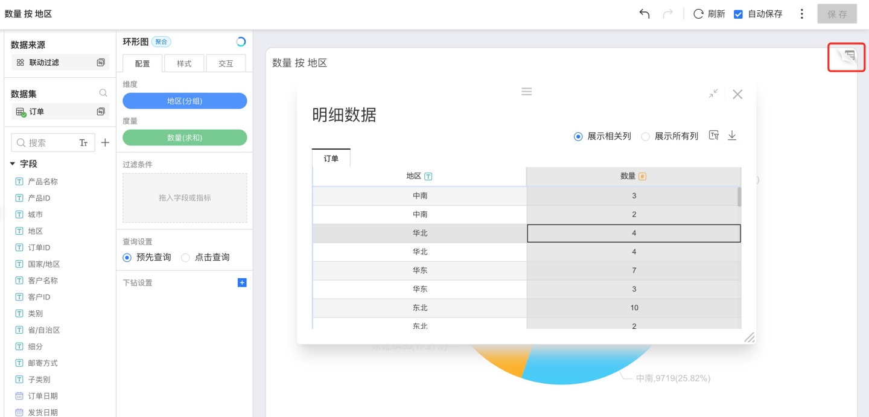
Task: Collapse the 明细数据 dialog with shrink icon
Action: pos(713,94)
